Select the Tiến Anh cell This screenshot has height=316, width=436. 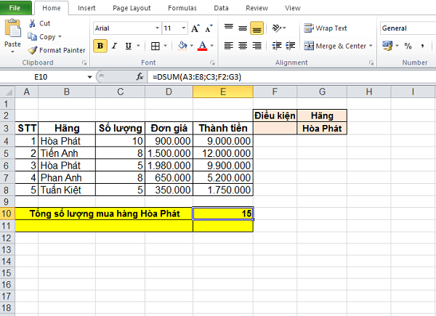tap(67, 153)
